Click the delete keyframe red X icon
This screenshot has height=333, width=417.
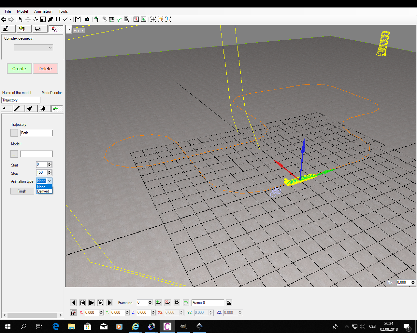(167, 303)
